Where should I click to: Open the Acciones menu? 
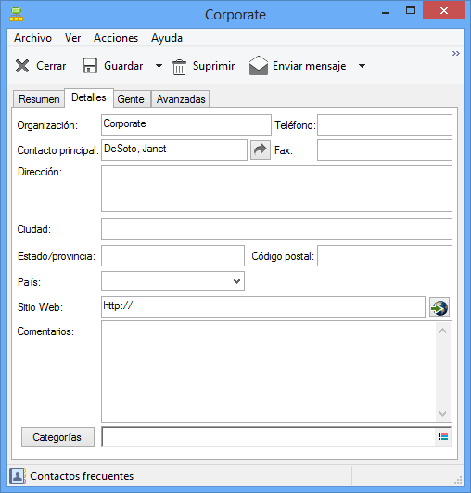116,38
